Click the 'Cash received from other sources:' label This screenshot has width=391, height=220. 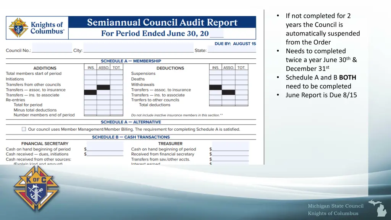tap(39, 159)
